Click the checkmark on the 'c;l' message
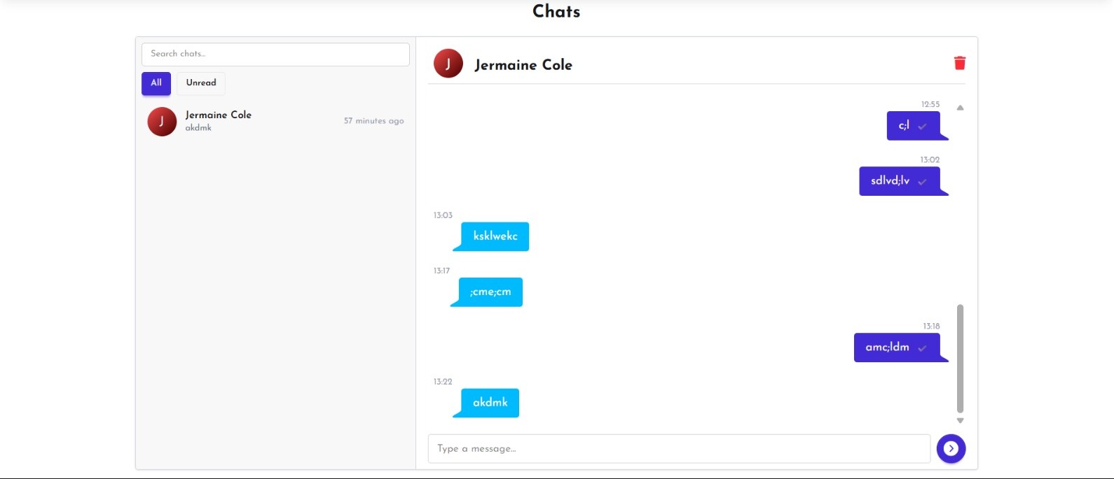 click(922, 127)
